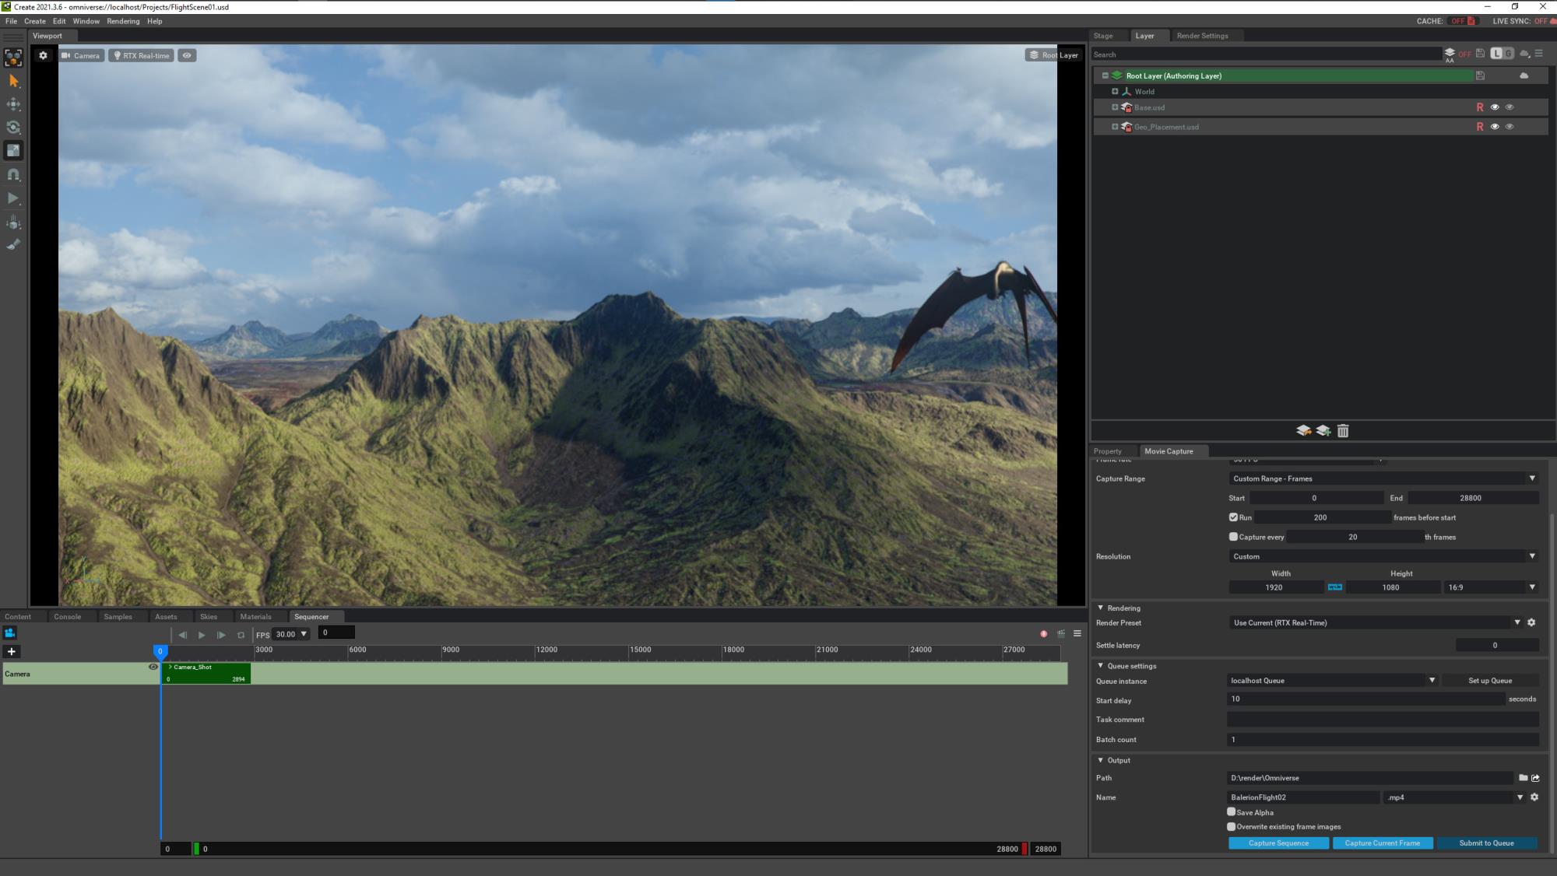This screenshot has width=1557, height=876.
Task: Open the Materials tab
Action: coord(255,617)
